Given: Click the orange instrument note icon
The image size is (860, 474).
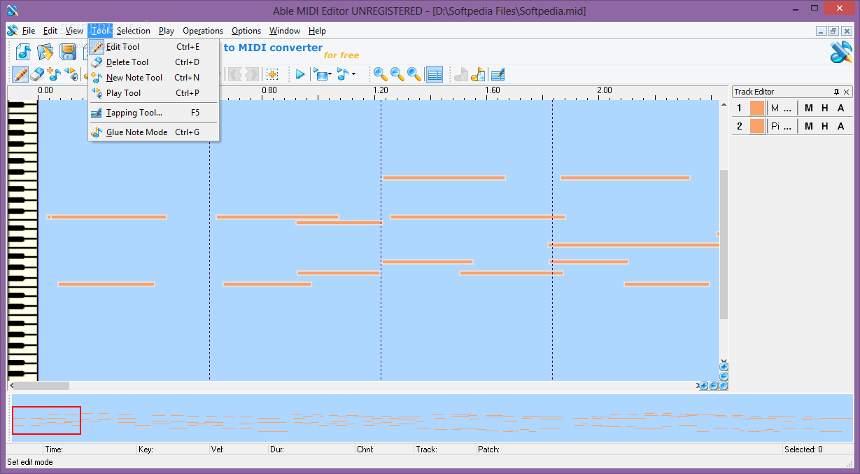Looking at the screenshot, I should [x=479, y=74].
